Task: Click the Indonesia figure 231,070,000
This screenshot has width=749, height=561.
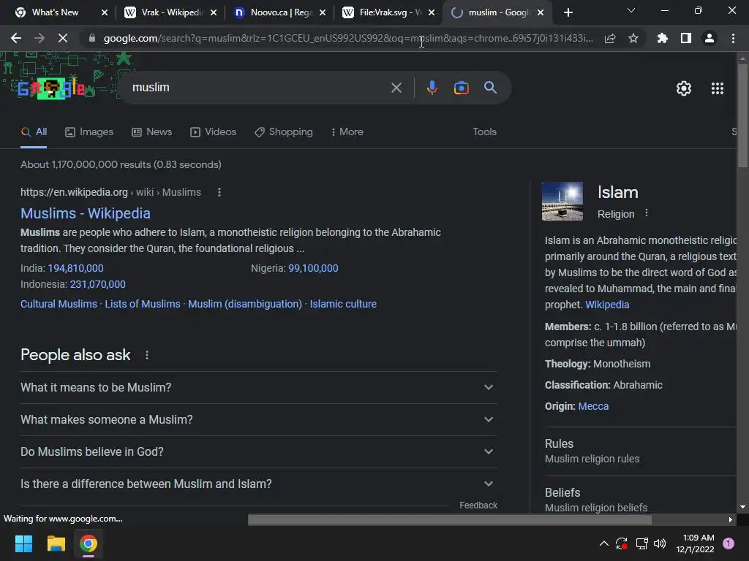Action: pos(98,284)
